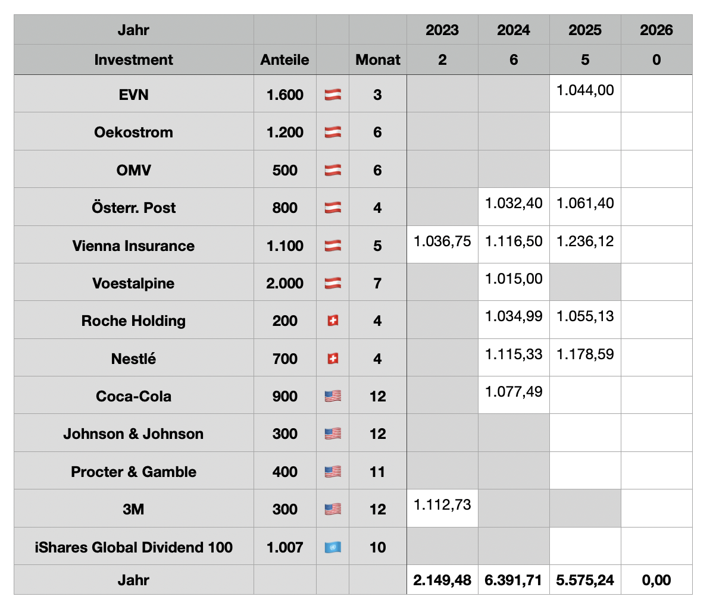This screenshot has width=713, height=609.
Task: Select the 2024 yearly total 6.391,71
Action: click(x=514, y=580)
